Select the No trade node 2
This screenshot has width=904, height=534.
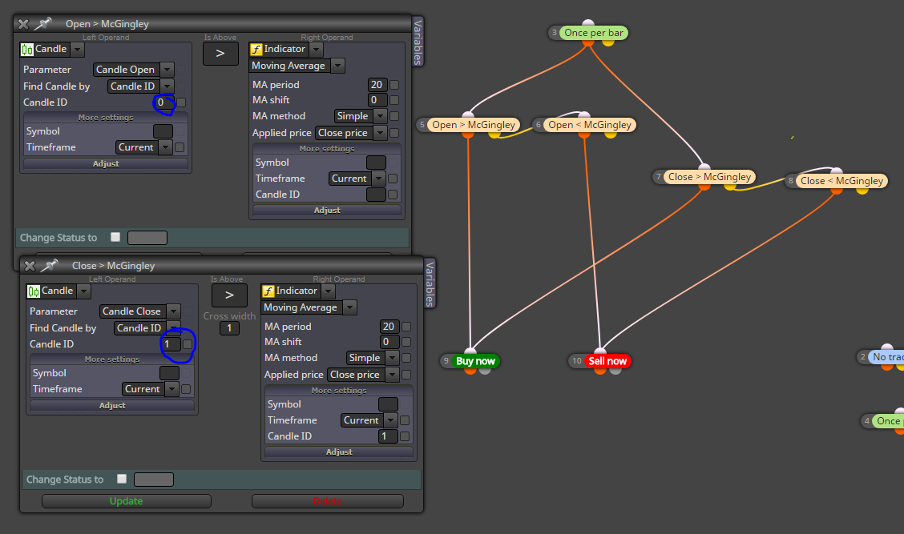point(886,357)
